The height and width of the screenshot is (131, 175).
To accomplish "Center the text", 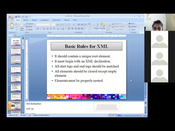I will [x=72, y=29].
